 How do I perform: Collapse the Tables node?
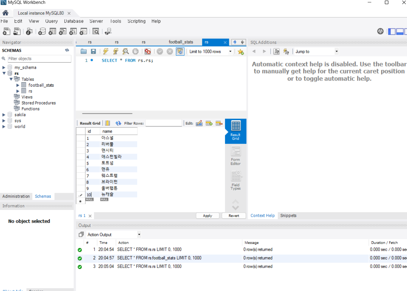(x=11, y=79)
